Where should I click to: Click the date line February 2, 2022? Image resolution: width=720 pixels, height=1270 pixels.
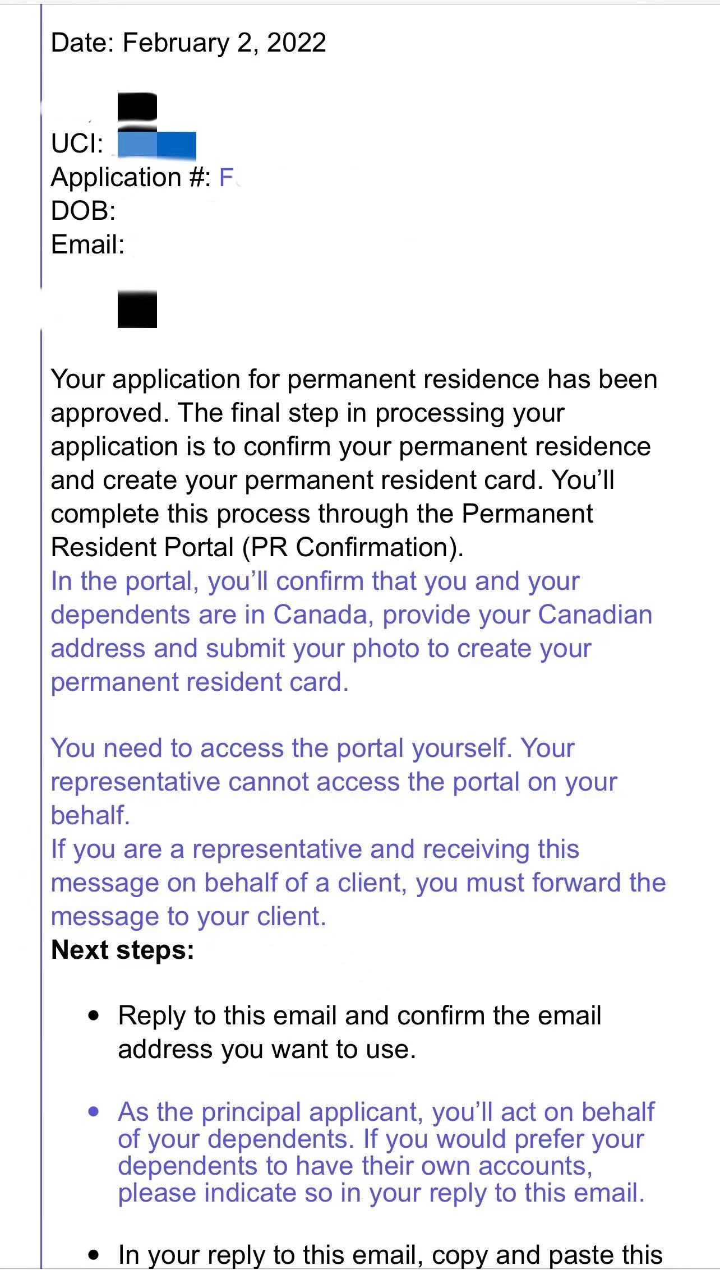pyautogui.click(x=188, y=43)
